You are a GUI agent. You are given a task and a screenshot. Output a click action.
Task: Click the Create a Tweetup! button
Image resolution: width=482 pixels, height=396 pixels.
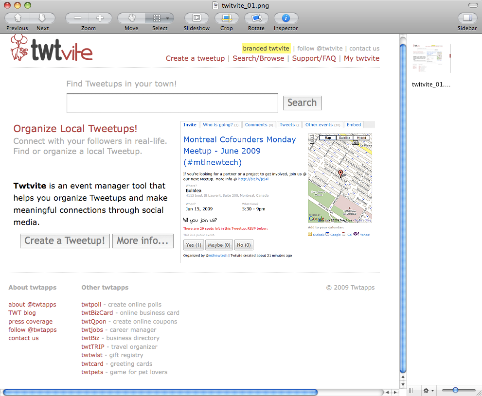[65, 241]
